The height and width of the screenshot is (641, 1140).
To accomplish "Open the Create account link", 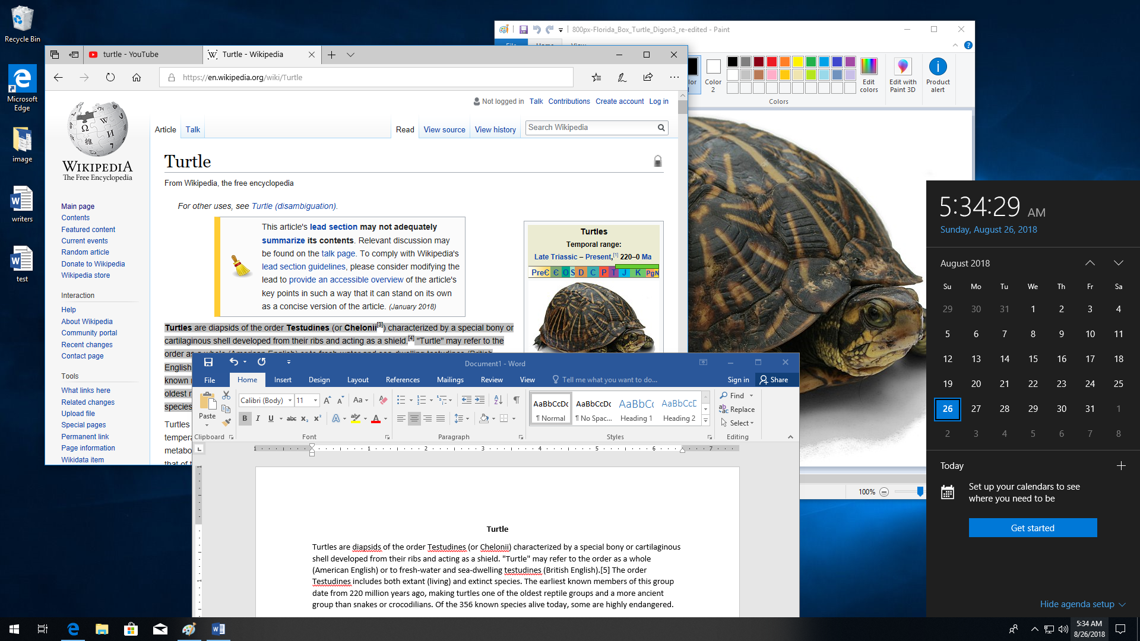I will click(x=619, y=101).
